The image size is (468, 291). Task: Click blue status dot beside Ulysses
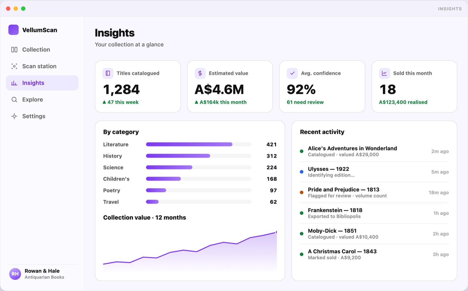pyautogui.click(x=302, y=172)
